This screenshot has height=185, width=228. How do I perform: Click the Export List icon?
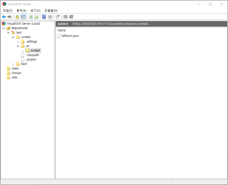36,17
